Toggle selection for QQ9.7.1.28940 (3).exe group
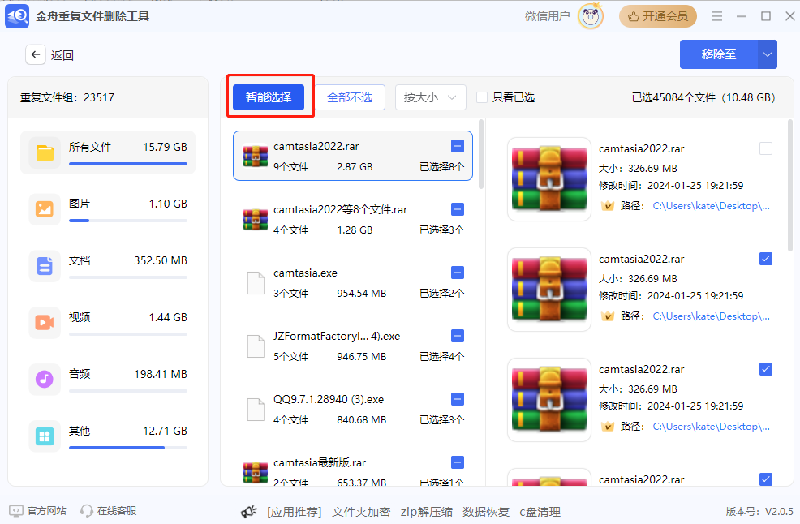Viewport: 800px width, 524px height. click(x=458, y=399)
